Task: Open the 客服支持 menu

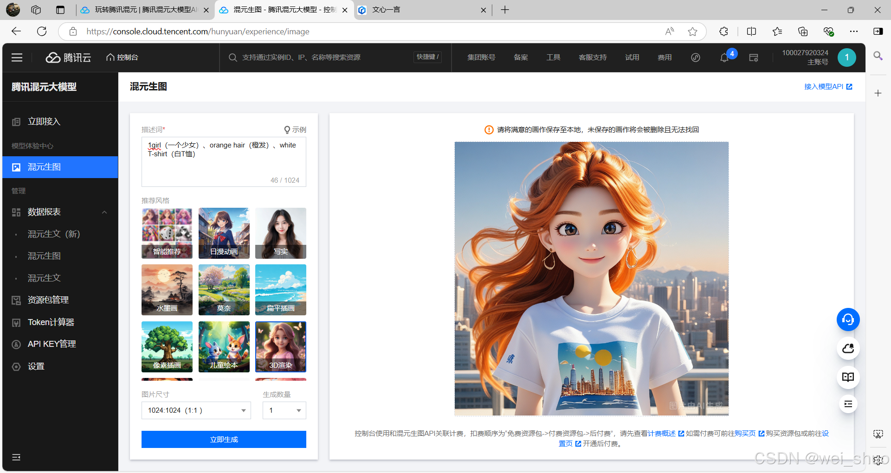Action: 593,58
